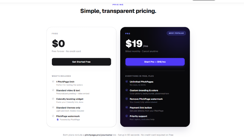Click the $19 Pro plan price
The height and width of the screenshot is (137, 244).
[x=134, y=44]
